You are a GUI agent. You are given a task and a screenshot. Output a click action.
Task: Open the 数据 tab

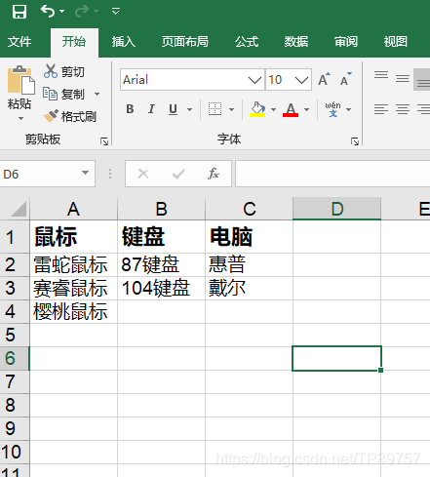coord(296,42)
